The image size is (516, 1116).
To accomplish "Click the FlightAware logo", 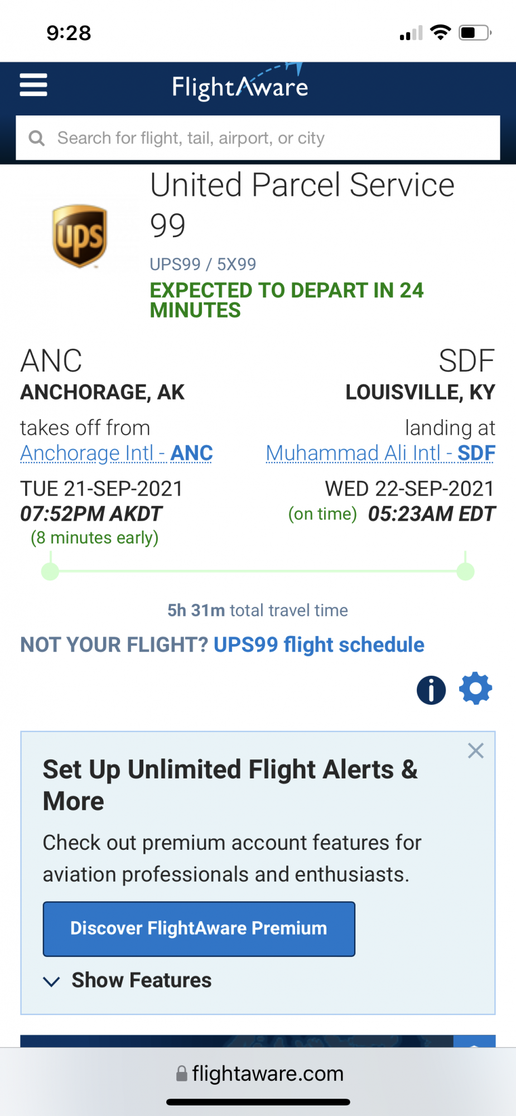I will tap(240, 85).
